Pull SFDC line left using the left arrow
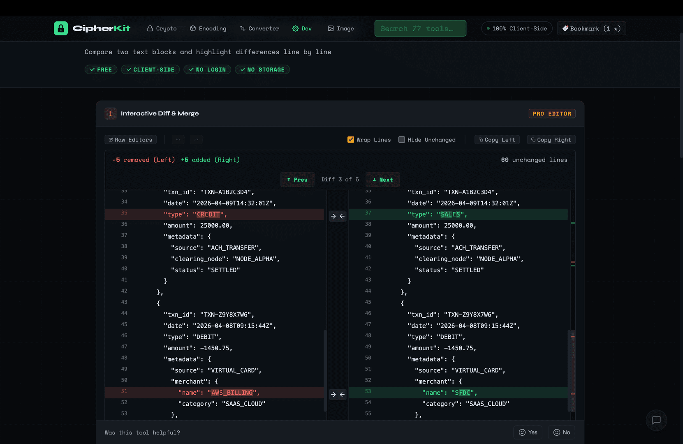 (x=342, y=395)
